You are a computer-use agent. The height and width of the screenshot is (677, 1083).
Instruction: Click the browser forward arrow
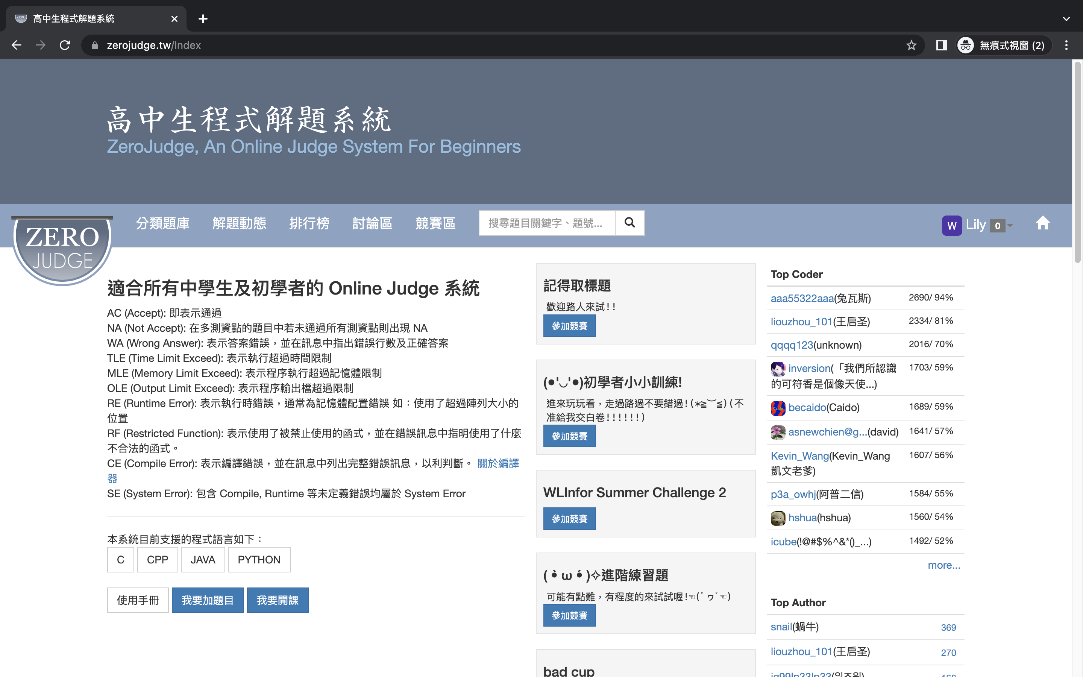coord(41,45)
